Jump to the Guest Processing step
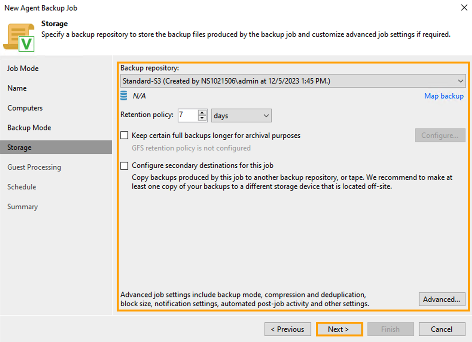Screen dimensions: 472x342 tap(34, 167)
